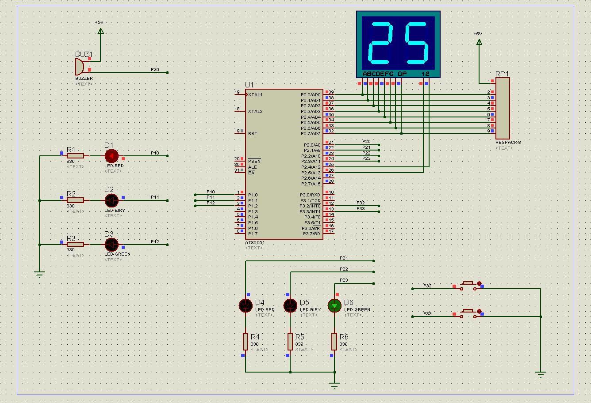Click the +5V terminal feeding RP1
The width and height of the screenshot is (591, 403).
click(x=479, y=42)
